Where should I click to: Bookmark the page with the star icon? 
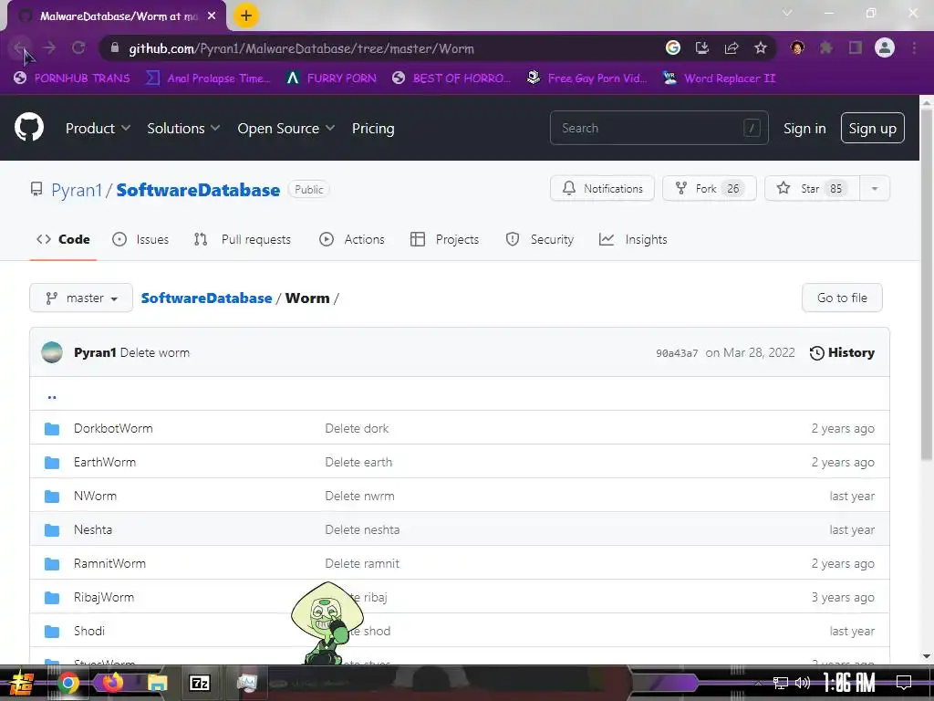point(761,47)
